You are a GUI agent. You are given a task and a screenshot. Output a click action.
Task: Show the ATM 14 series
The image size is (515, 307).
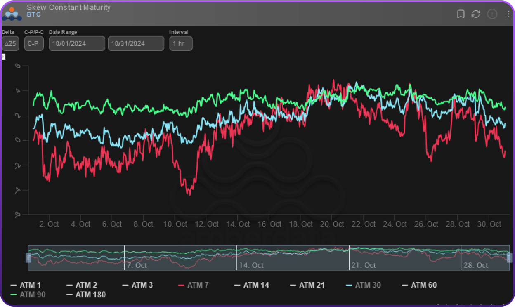[x=253, y=285]
